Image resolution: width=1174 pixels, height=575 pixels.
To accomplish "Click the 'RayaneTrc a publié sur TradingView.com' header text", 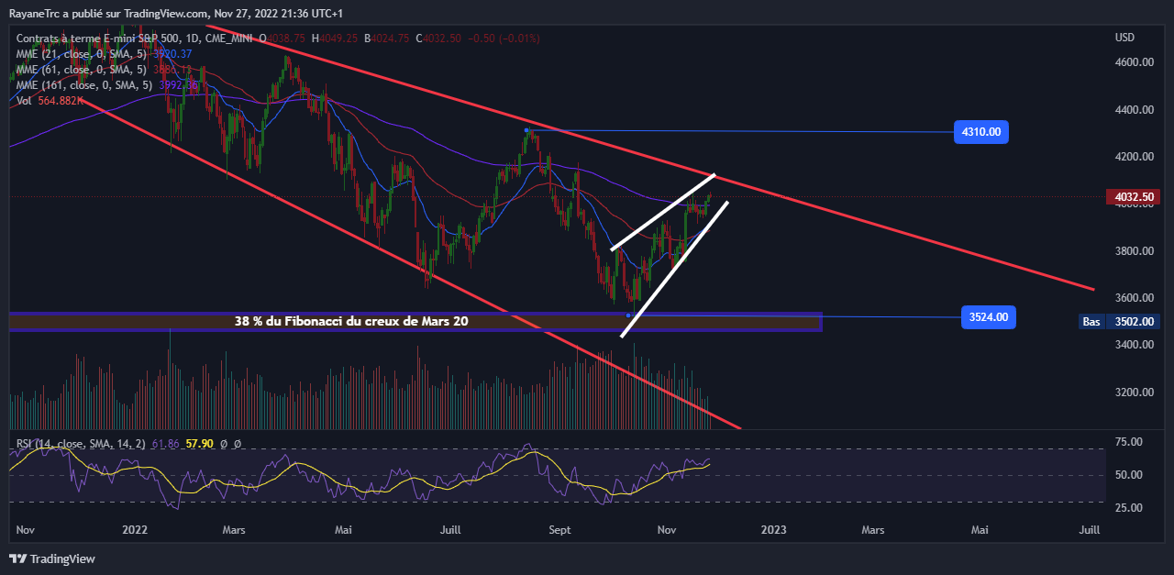I will pyautogui.click(x=108, y=14).
